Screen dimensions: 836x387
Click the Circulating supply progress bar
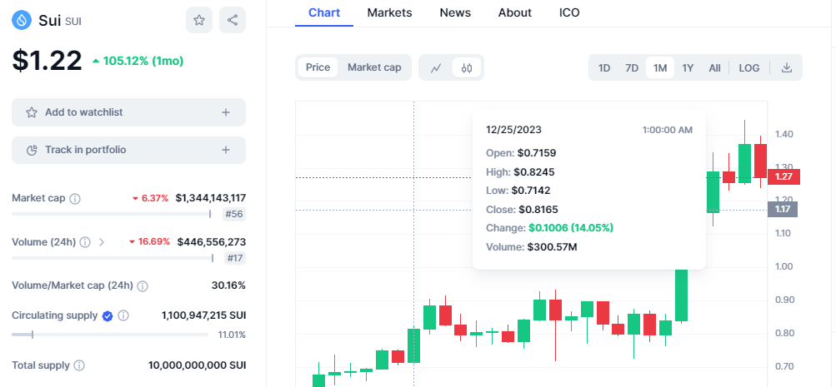click(110, 335)
